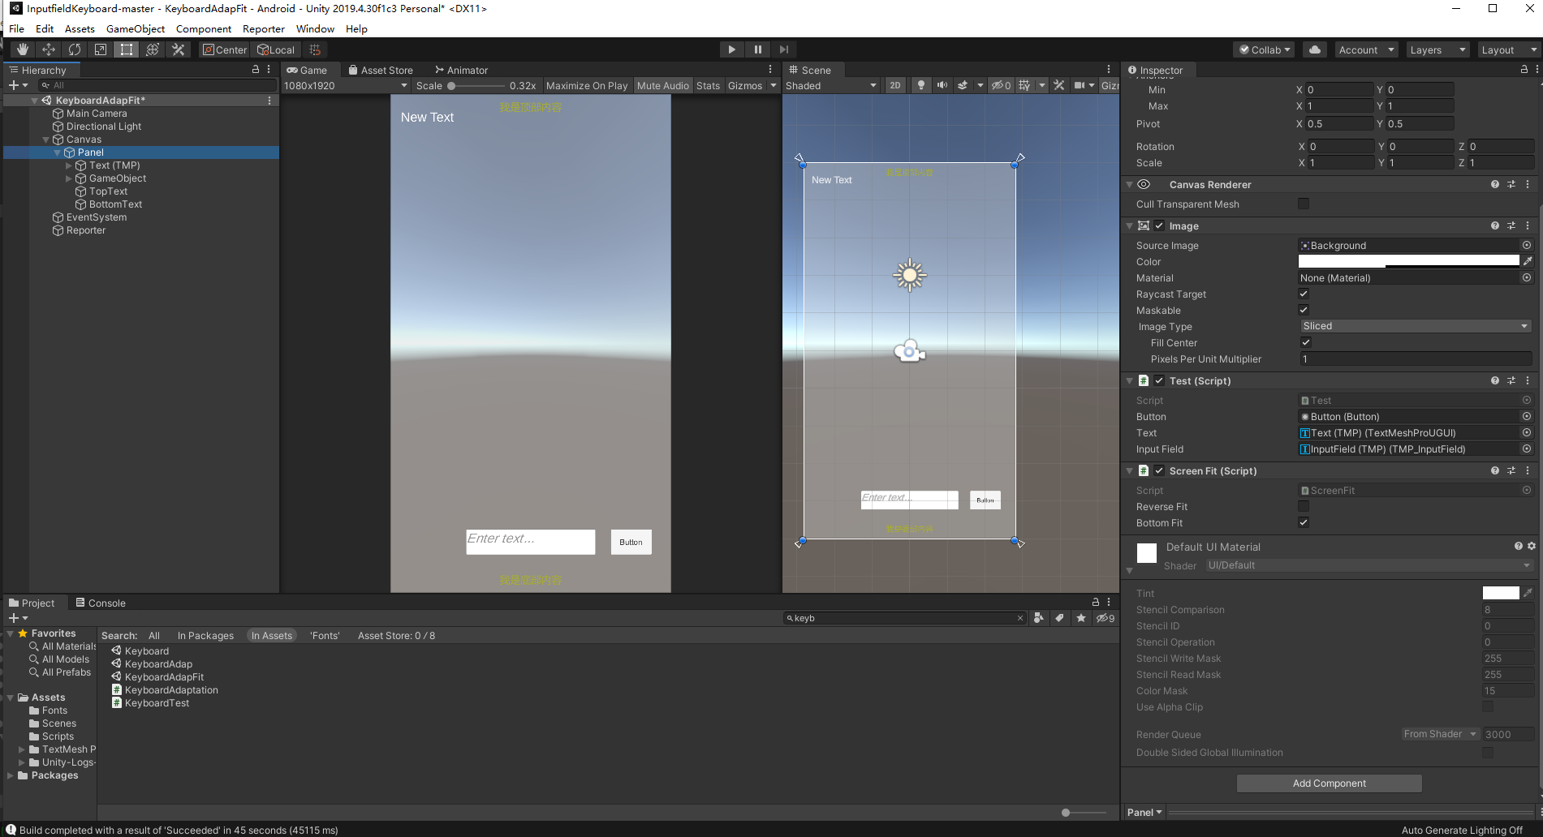Disable Bottom Fit checkbox

[x=1304, y=522]
